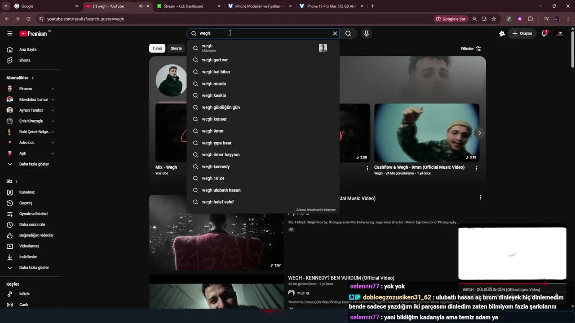Select top 'wegh Müzisyen' suggestion

tap(263, 48)
